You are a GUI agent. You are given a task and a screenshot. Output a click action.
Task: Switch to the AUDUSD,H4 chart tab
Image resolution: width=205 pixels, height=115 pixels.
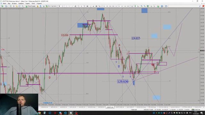(63, 107)
